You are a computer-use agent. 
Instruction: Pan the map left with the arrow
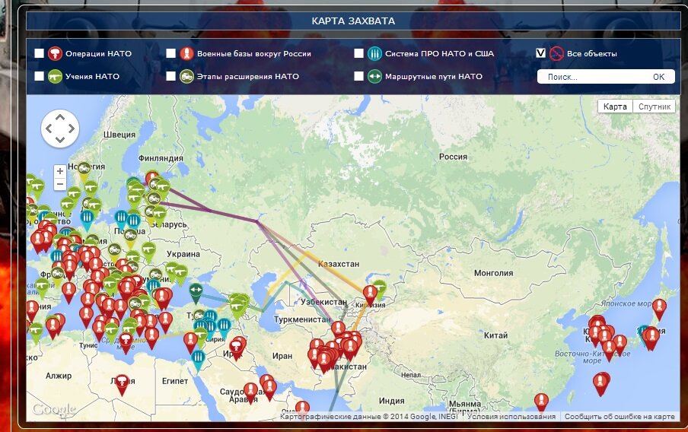pos(49,129)
